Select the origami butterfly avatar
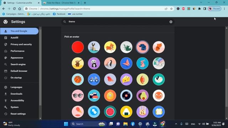 [126, 63]
